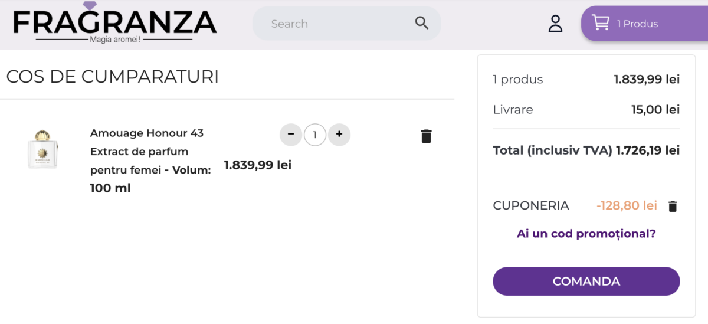The height and width of the screenshot is (324, 708).
Task: Open the user account icon
Action: 555,24
